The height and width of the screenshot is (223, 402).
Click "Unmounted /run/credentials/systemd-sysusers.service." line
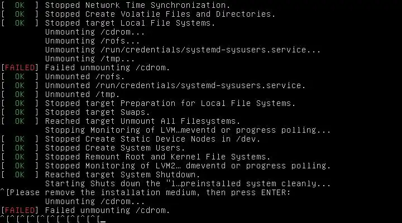(x=175, y=85)
